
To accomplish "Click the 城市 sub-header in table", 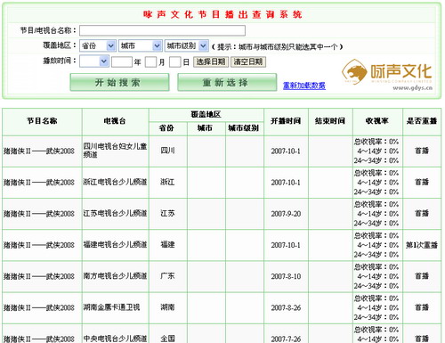I will click(x=206, y=128).
